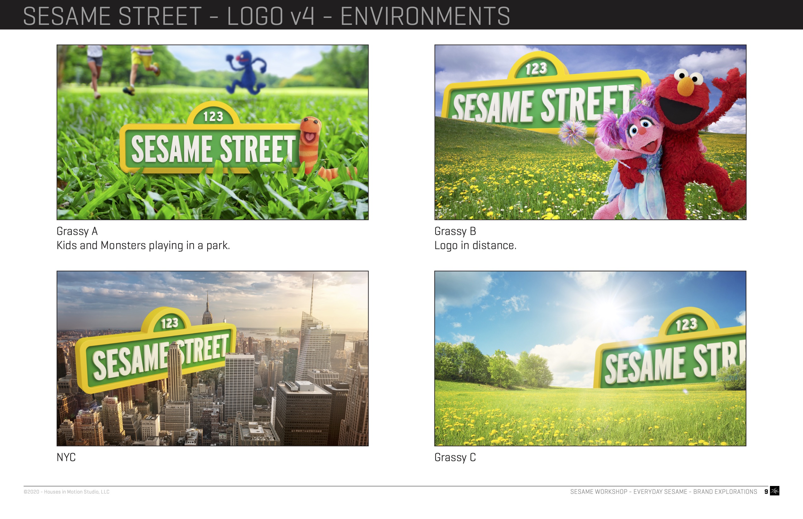The image size is (803, 519).
Task: Click the NYC skyline environment thumbnail
Action: (x=213, y=359)
